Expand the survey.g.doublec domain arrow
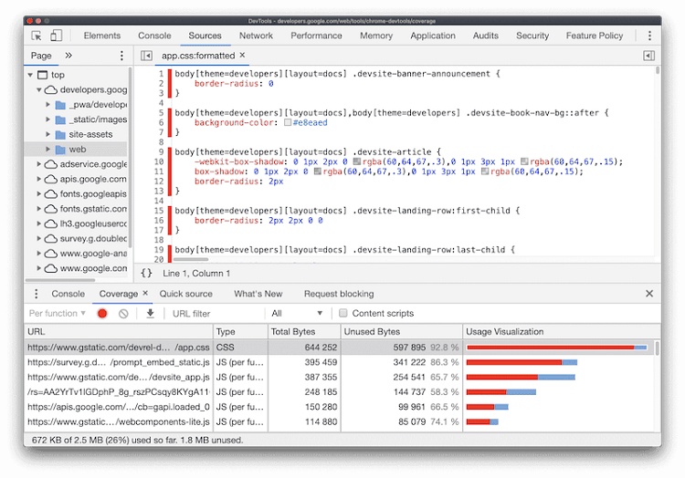The width and height of the screenshot is (685, 478). (x=39, y=239)
